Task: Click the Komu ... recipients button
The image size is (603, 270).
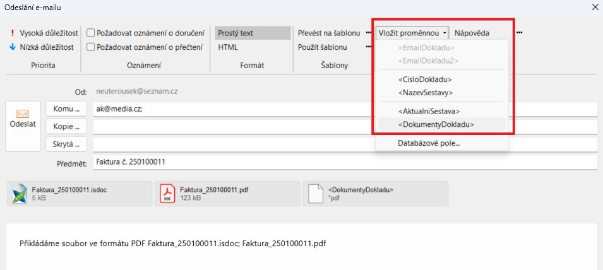Action: (66, 109)
